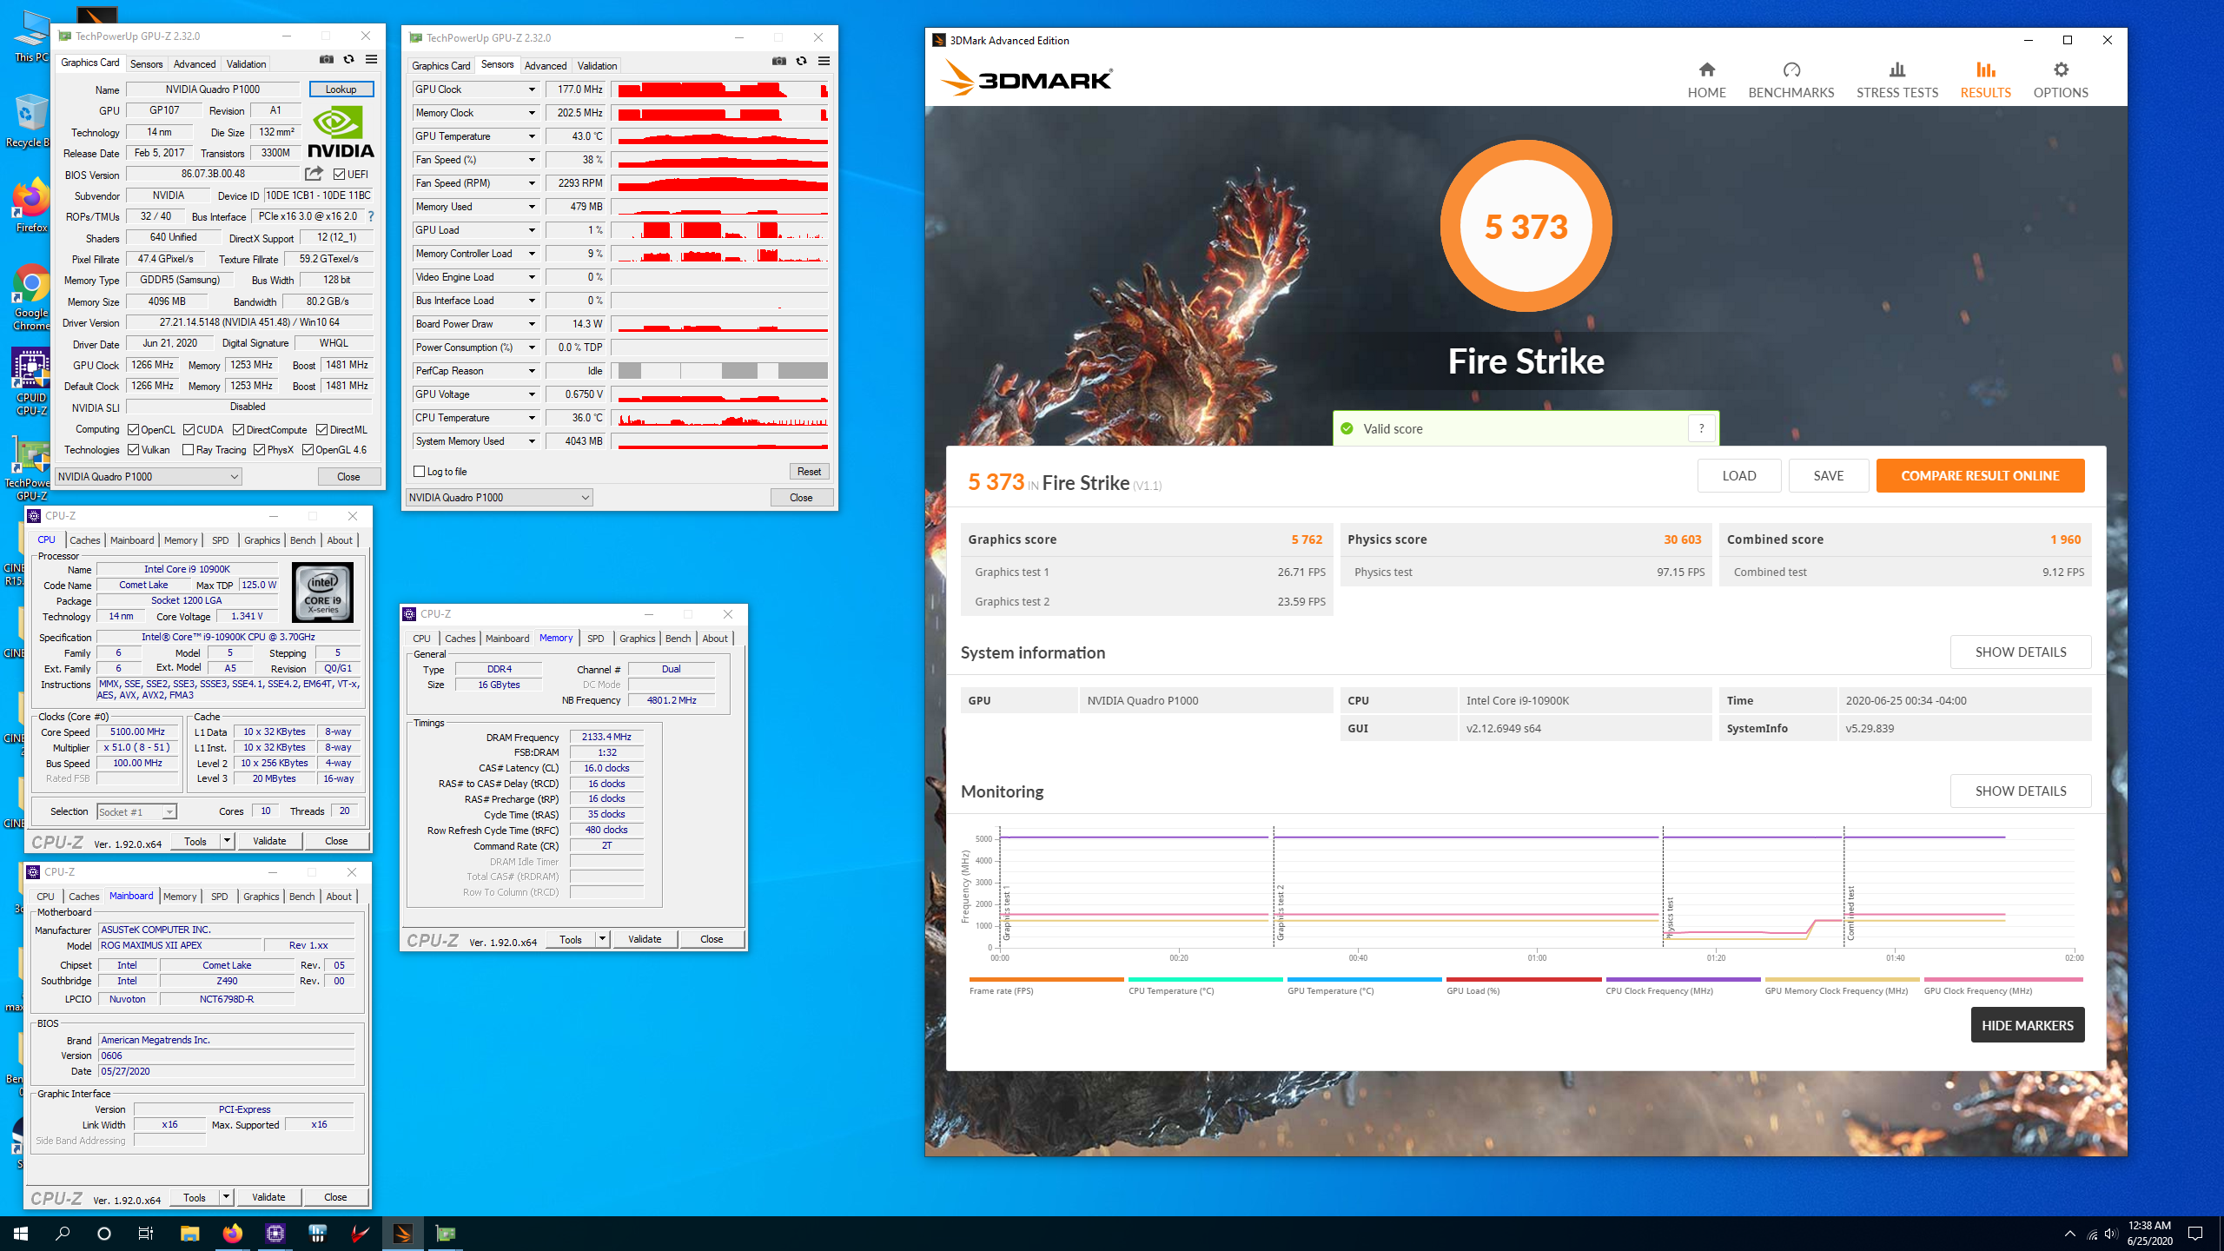Screen dimensions: 2224x1251
Task: Click the GPU Load sensor graph
Action: 719,230
